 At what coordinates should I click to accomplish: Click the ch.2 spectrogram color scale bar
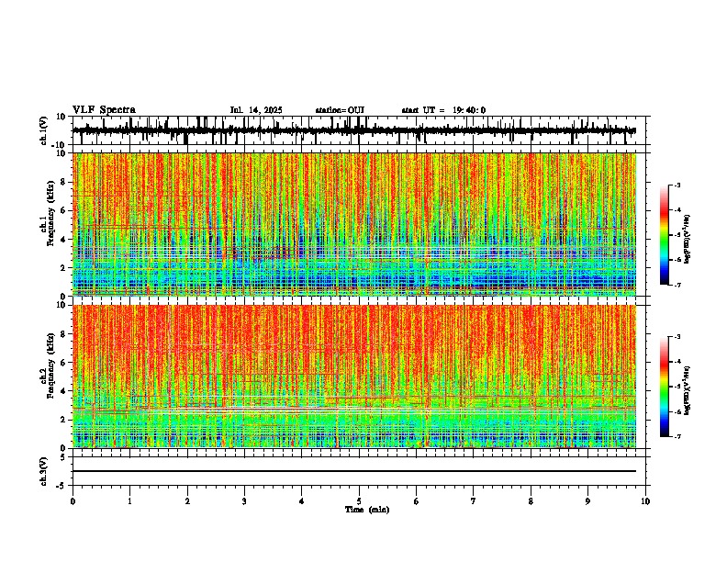(664, 387)
